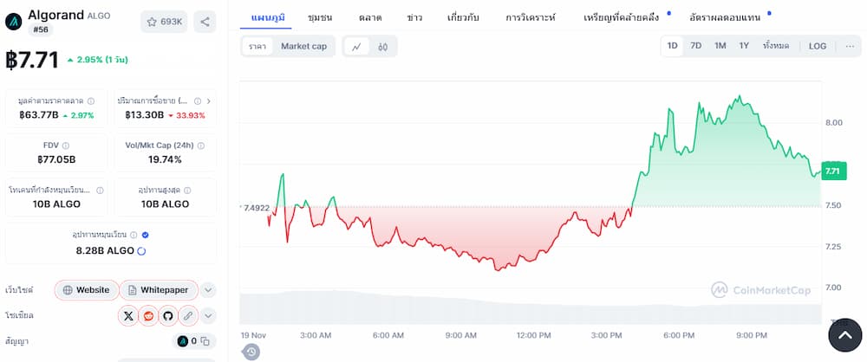Expand the trading volume arrow
This screenshot has width=867, height=362.
point(208,101)
